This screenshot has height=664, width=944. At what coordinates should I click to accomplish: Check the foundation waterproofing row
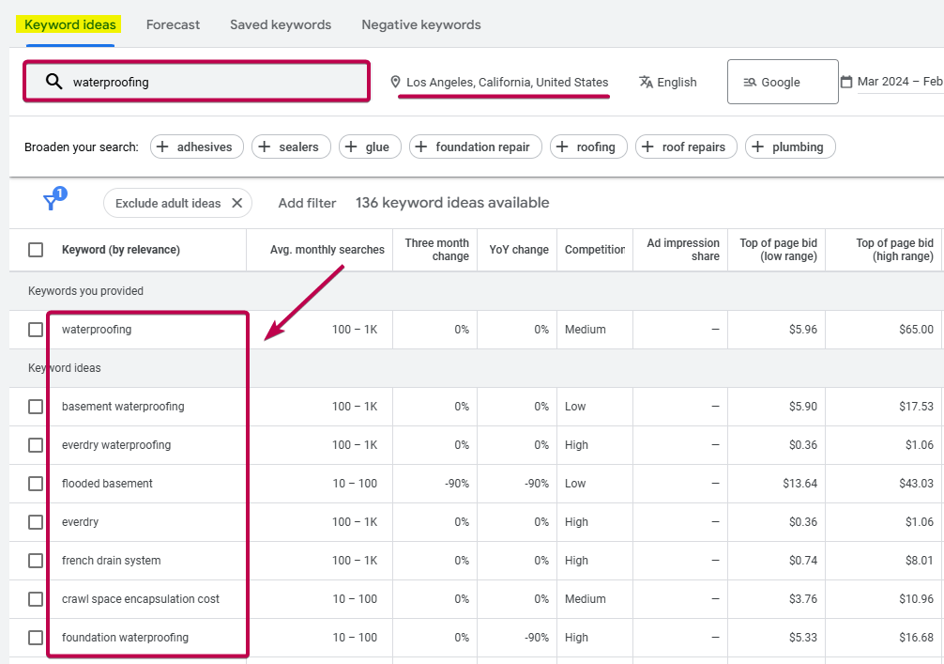[36, 638]
